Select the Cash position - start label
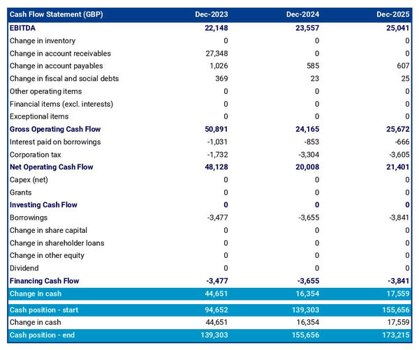 (45, 310)
